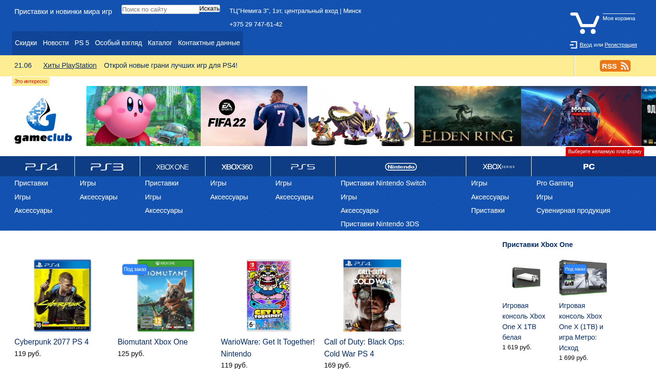Select the Xbox 360 platform logo
Screen dimensions: 656x369
[237, 167]
